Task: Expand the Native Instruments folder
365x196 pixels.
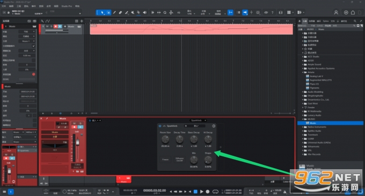Action: tap(303, 127)
